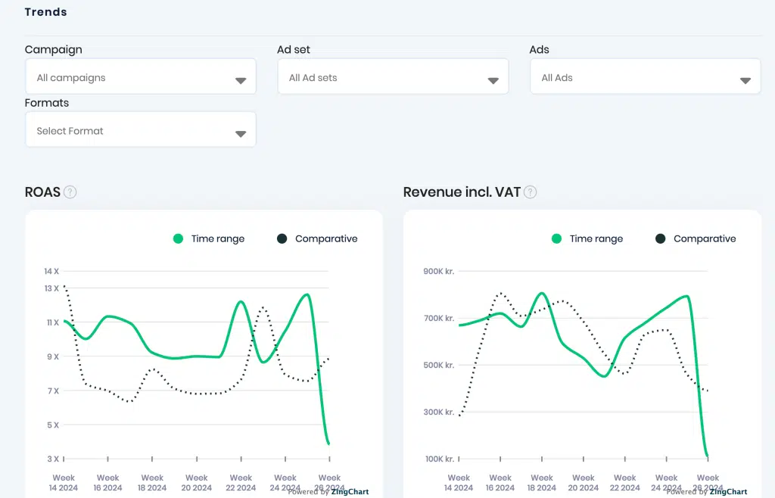This screenshot has height=498, width=775.
Task: Select the Ads filter label
Action: tap(539, 49)
